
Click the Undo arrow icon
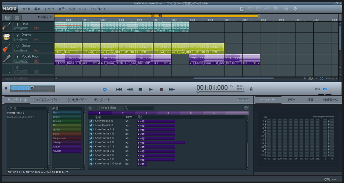tap(250, 9)
